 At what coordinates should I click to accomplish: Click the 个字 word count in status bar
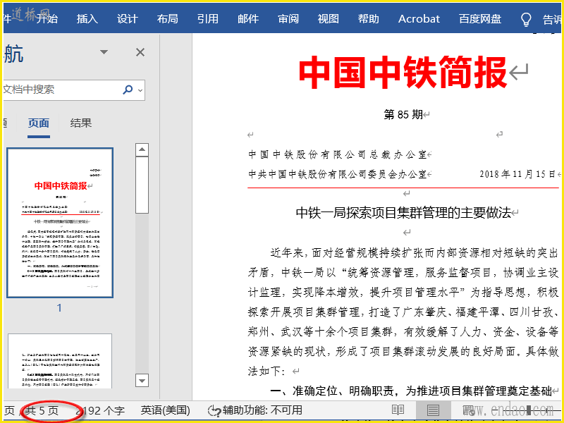[101, 410]
